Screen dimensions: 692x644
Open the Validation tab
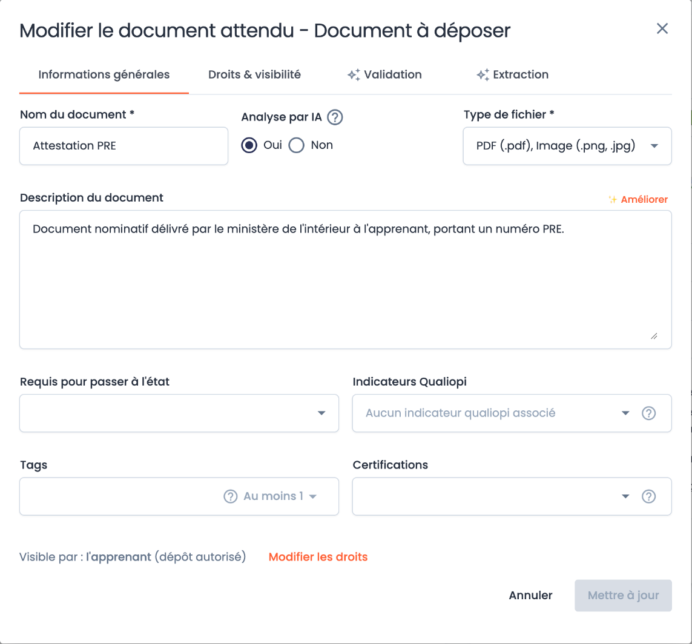click(384, 74)
